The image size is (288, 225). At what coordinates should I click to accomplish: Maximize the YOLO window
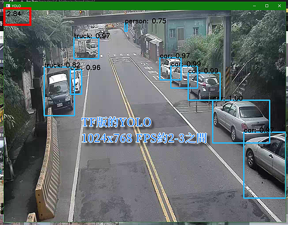(x=267, y=6)
